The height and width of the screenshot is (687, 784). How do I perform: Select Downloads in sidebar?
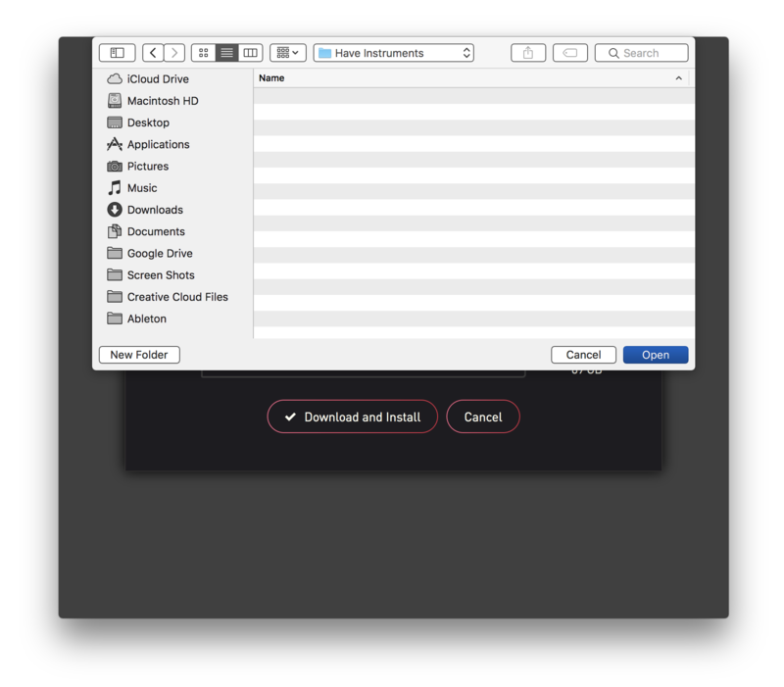[x=145, y=210]
